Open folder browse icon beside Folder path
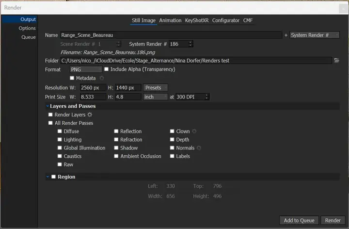Image resolution: width=349 pixels, height=229 pixels. pyautogui.click(x=336, y=60)
